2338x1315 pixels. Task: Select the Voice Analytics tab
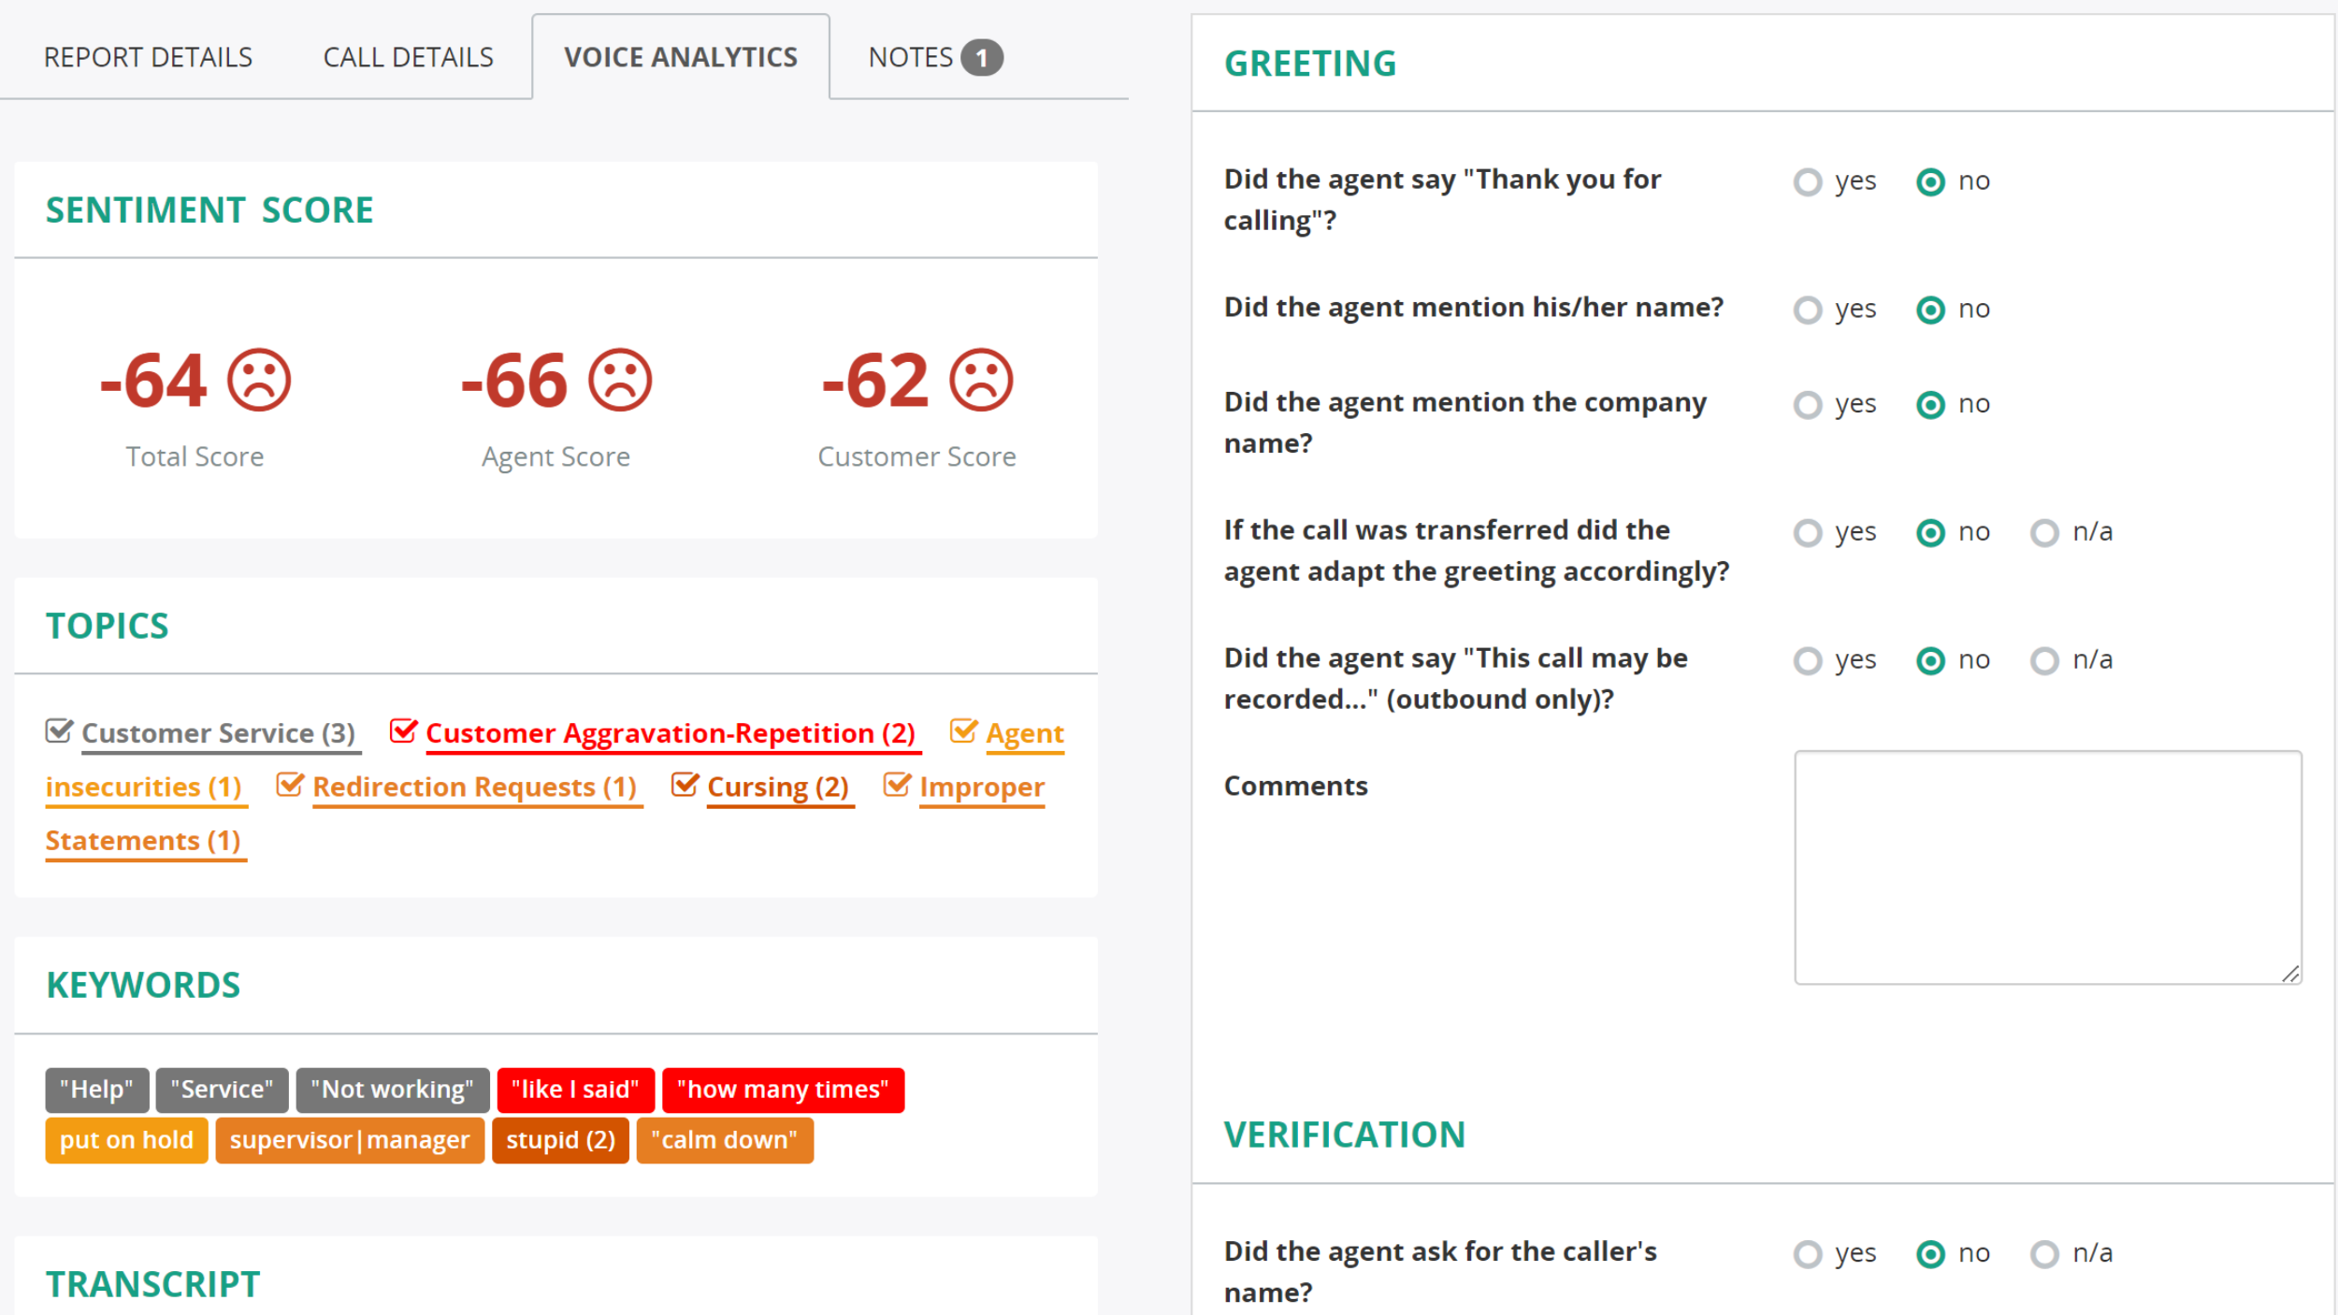pos(681,57)
